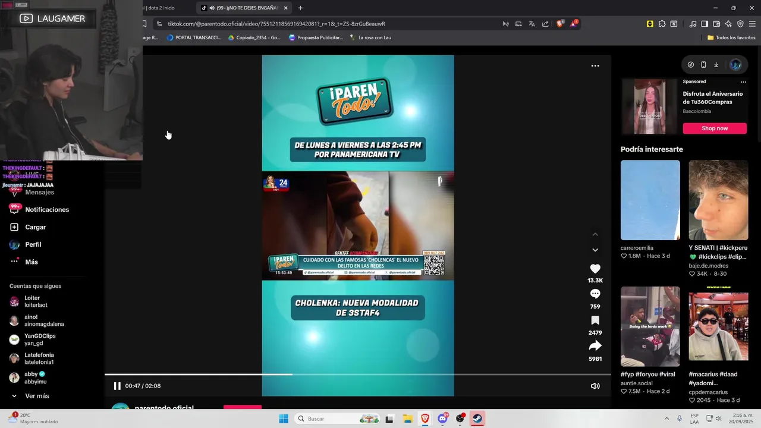Open Notificaciones in the sidebar
This screenshot has width=761, height=428.
point(39,209)
